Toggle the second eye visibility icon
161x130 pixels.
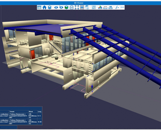point(61,7)
